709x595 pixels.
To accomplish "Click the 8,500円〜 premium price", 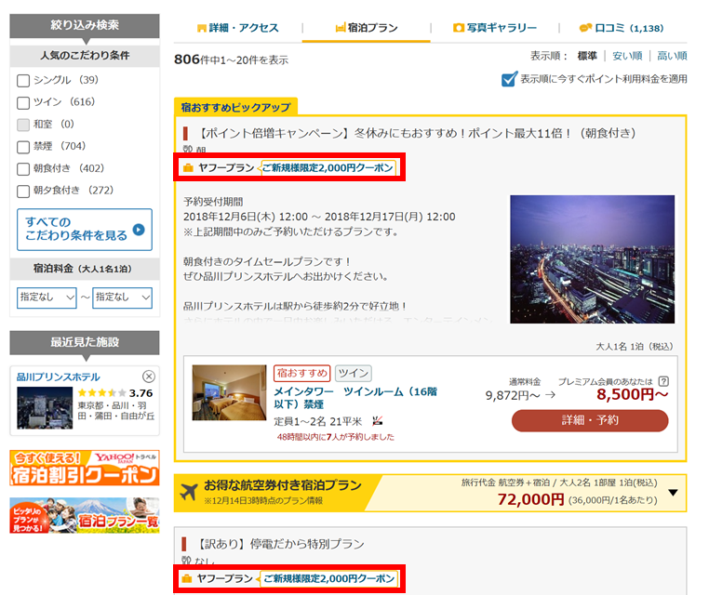I will (x=632, y=394).
